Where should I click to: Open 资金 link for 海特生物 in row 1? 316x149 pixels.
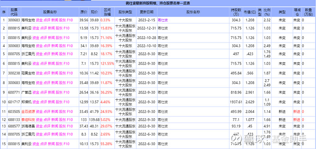pyautogui.click(x=39, y=20)
